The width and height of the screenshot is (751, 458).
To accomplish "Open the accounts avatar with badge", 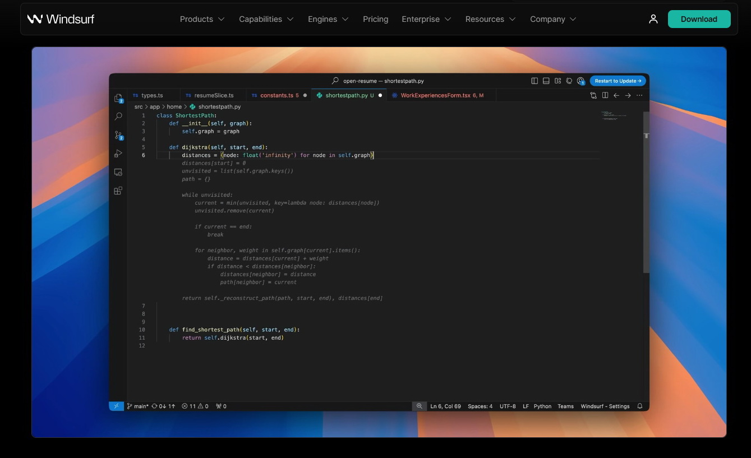I will 580,81.
